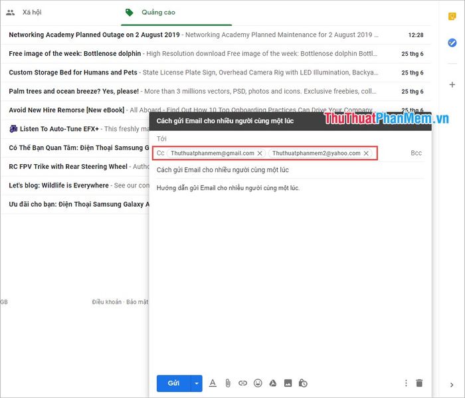Insert an emoji with the smiley icon
Image resolution: width=465 pixels, height=398 pixels.
258,383
